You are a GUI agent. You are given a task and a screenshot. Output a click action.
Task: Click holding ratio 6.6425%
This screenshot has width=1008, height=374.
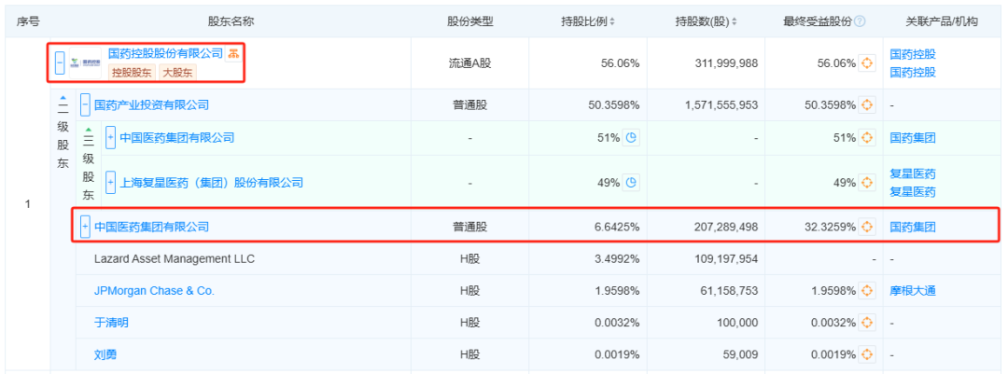click(x=617, y=227)
